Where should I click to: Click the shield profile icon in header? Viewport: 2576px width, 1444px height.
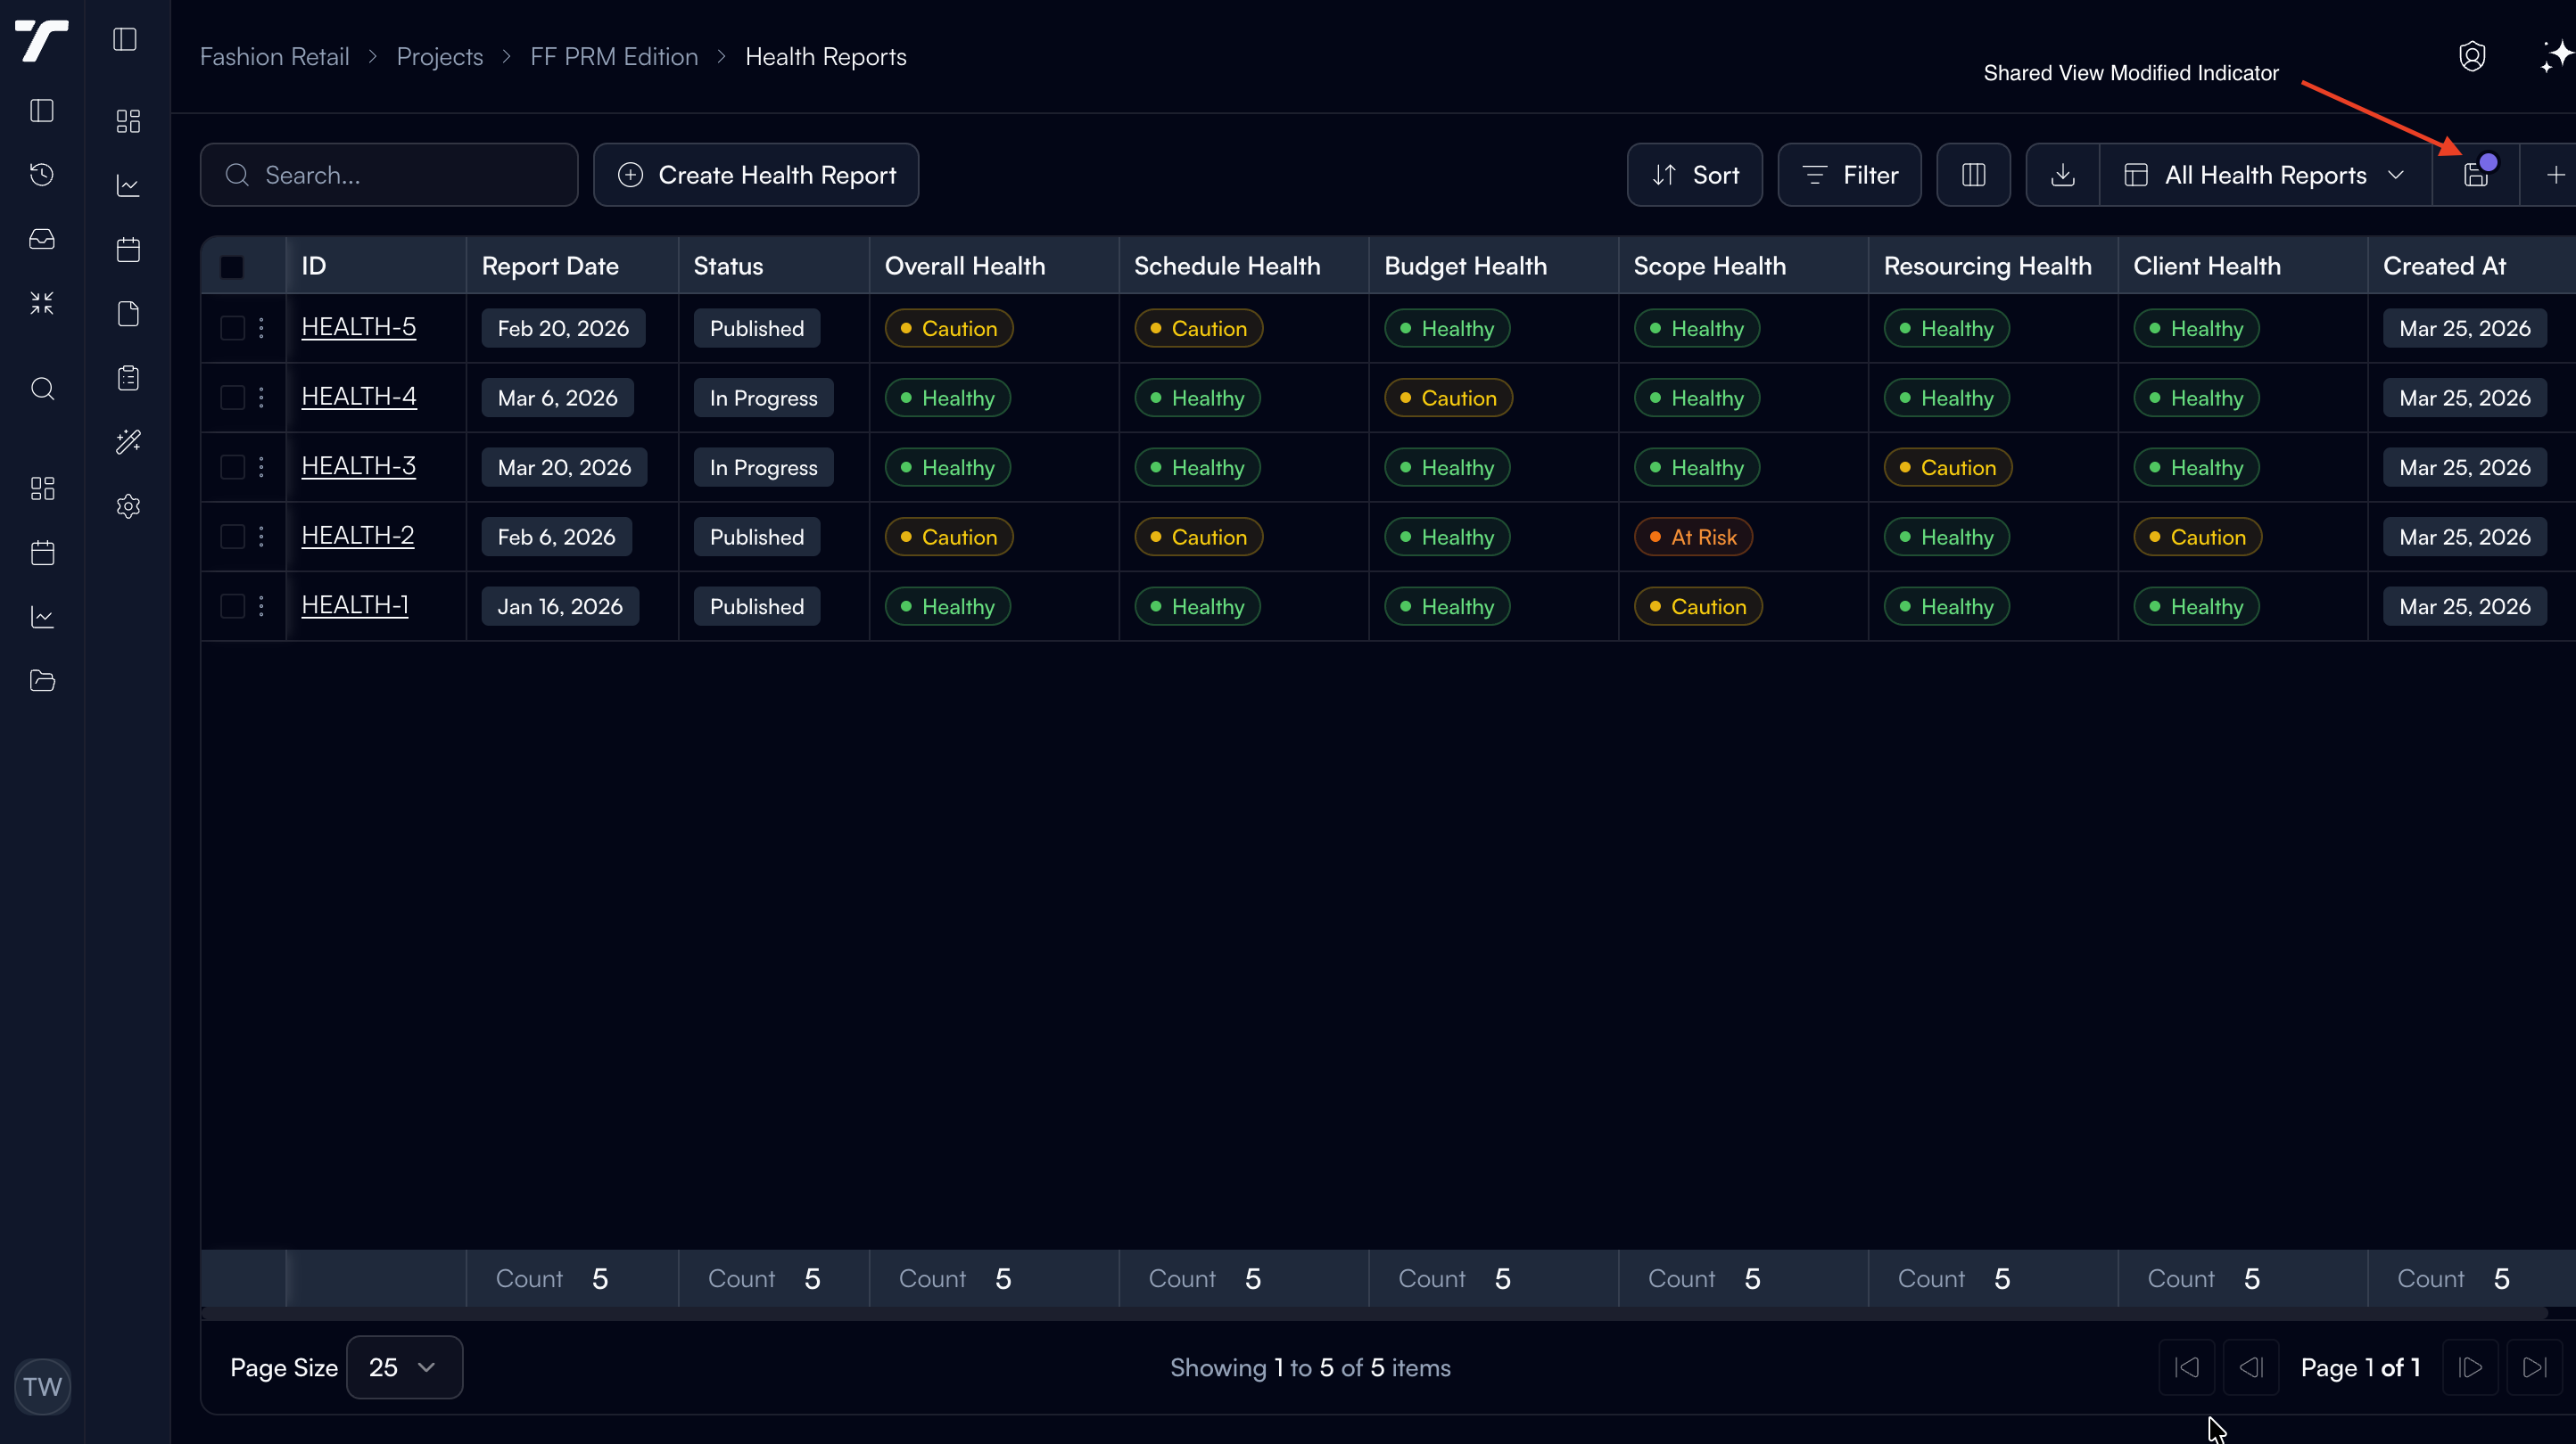tap(2472, 57)
